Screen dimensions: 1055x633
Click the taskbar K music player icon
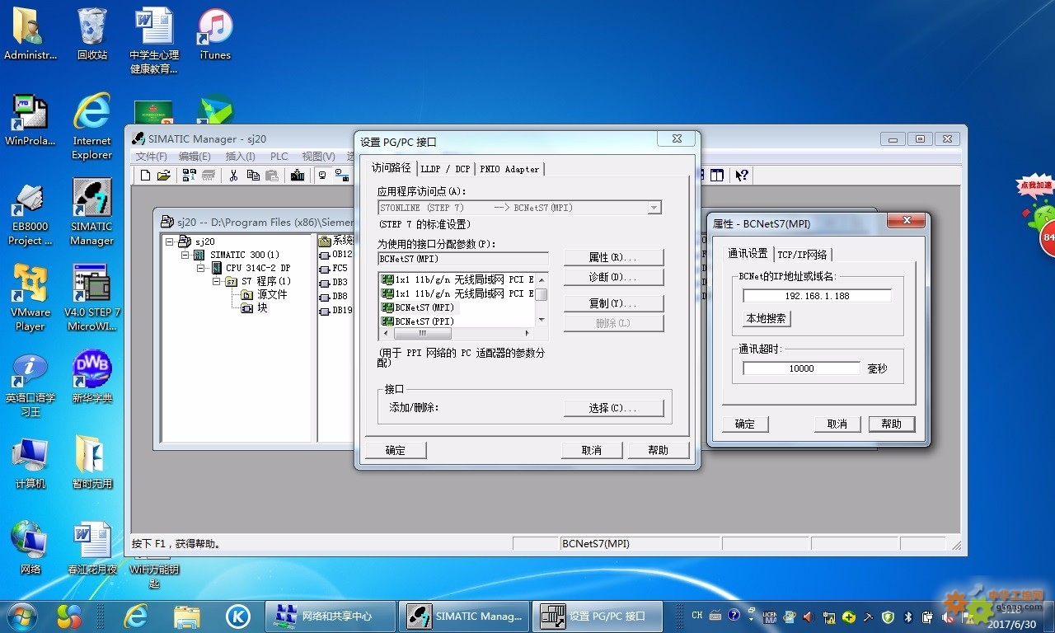(x=238, y=616)
